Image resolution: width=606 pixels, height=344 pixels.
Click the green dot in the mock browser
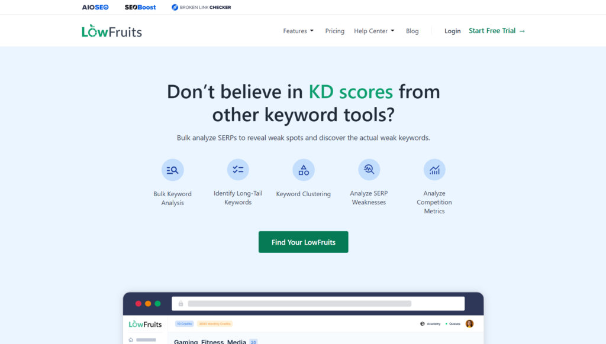pos(157,303)
